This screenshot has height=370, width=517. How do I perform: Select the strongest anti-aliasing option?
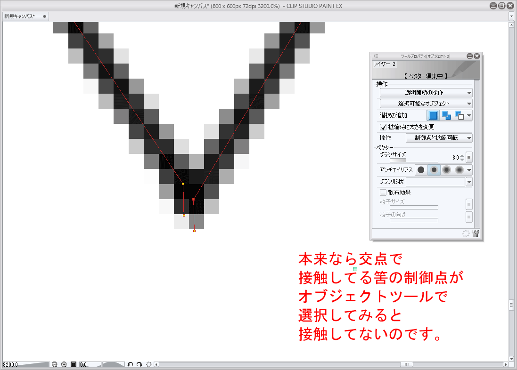(459, 170)
